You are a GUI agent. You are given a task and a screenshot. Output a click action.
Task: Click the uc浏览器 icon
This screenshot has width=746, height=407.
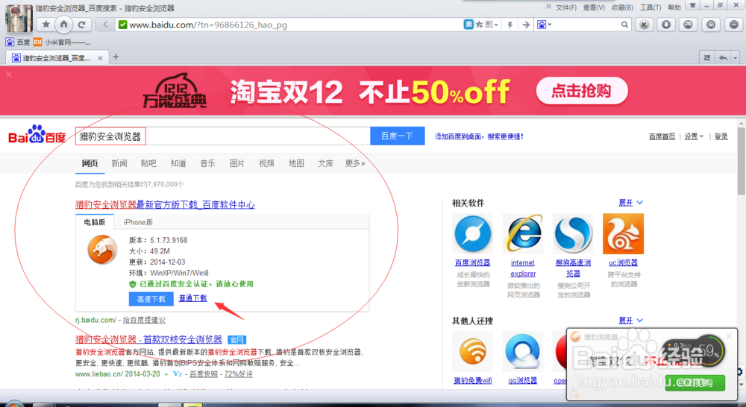[623, 233]
